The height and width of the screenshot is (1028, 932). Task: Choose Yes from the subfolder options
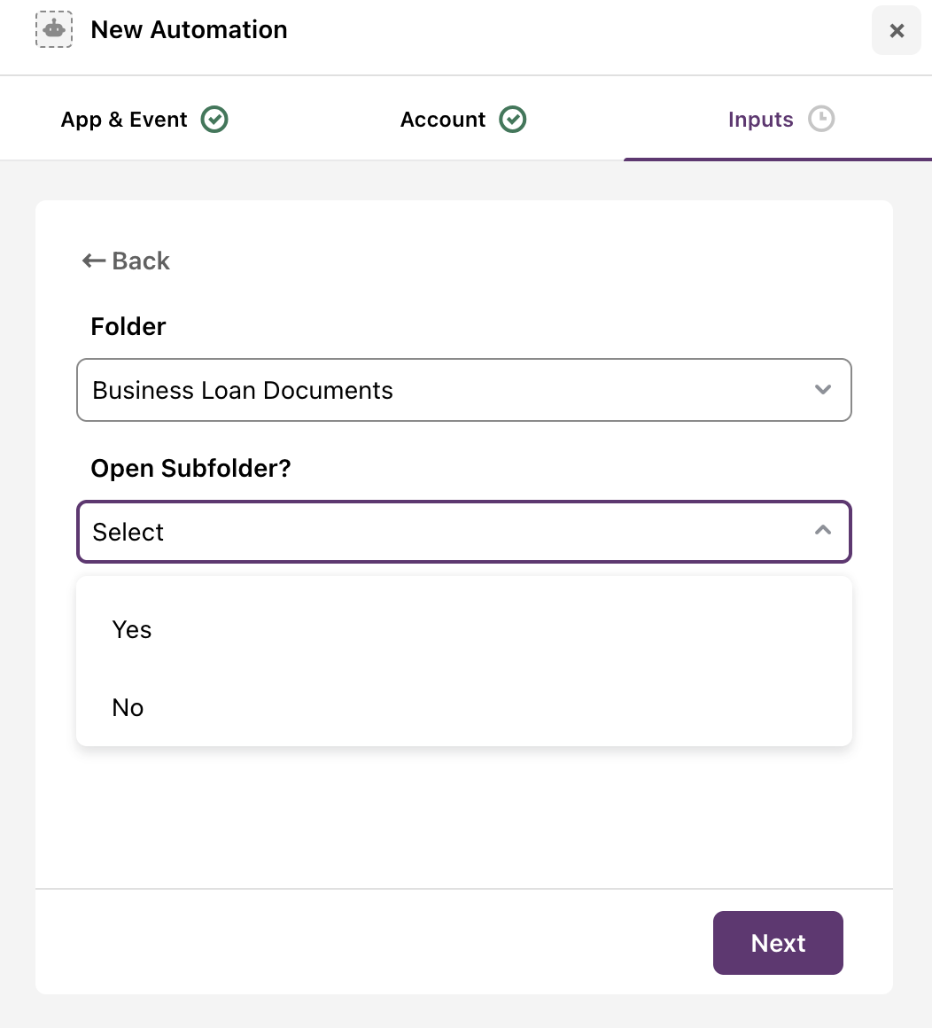[464, 629]
